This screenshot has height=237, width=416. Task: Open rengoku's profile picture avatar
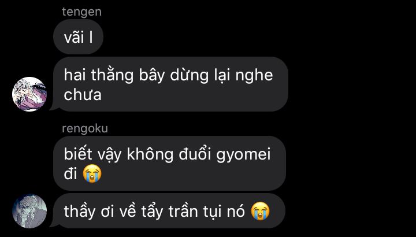pyautogui.click(x=29, y=211)
